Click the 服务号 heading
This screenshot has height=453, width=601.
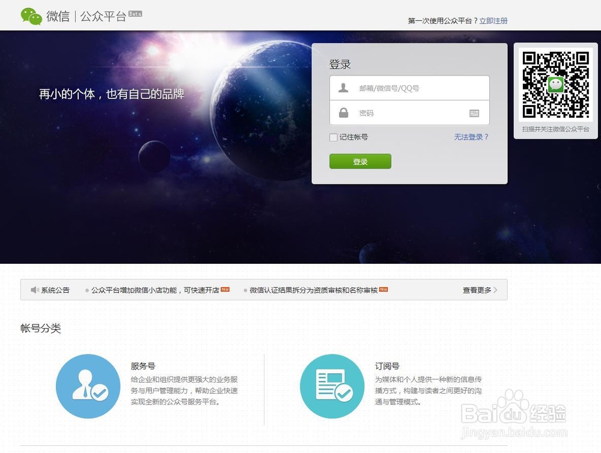click(x=143, y=366)
